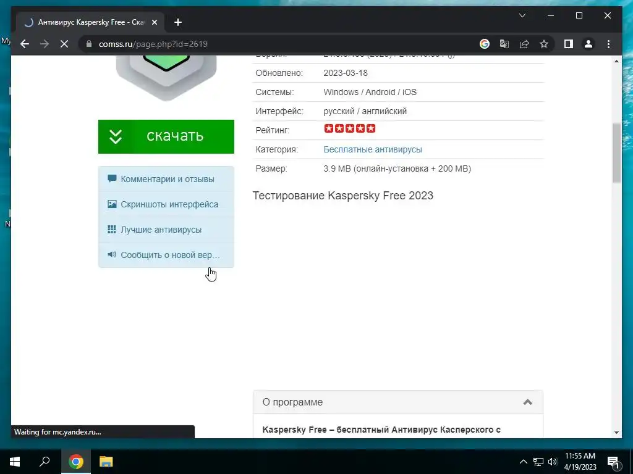
Task: Open the notification center icon
Action: click(614, 462)
